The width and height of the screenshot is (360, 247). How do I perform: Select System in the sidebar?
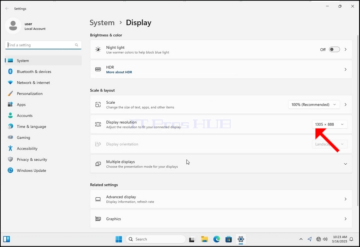click(x=43, y=61)
